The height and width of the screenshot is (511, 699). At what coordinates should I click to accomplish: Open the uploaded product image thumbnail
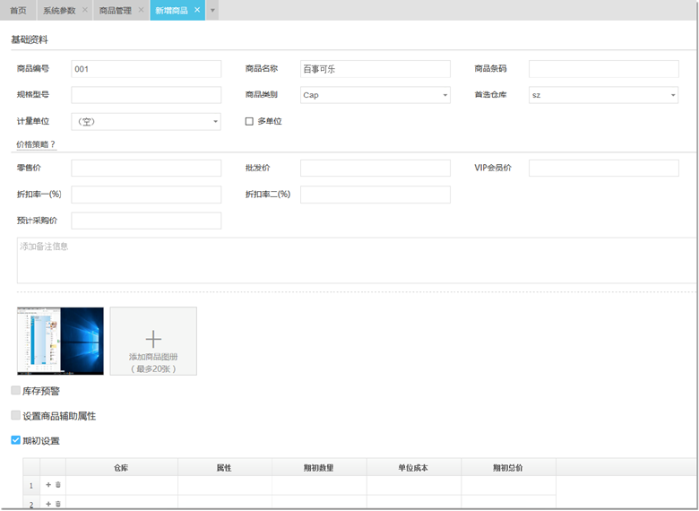(60, 341)
